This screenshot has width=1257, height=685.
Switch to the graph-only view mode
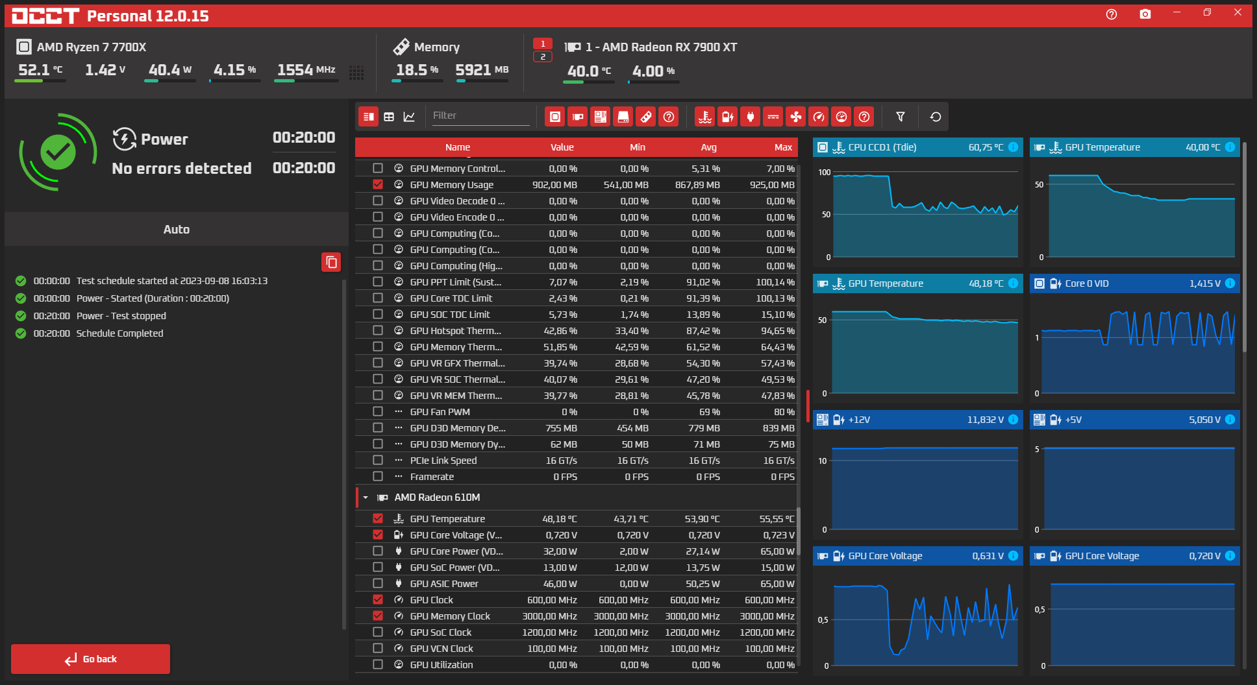coord(409,117)
